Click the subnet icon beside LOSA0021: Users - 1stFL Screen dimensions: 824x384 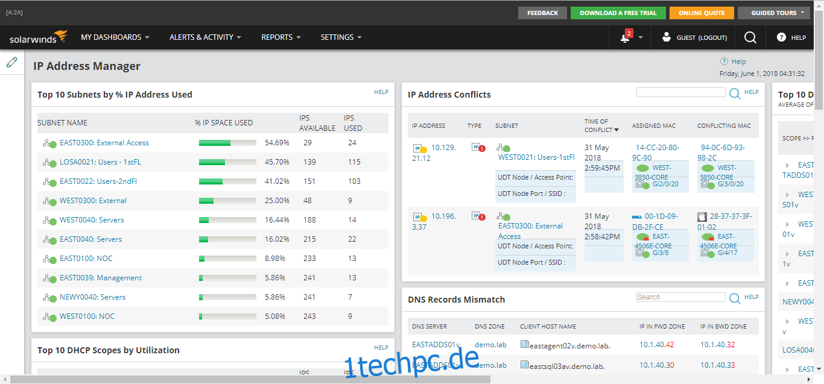point(49,163)
